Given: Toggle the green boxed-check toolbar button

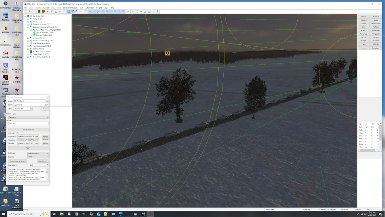Looking at the screenshot, I should pyautogui.click(x=137, y=12).
